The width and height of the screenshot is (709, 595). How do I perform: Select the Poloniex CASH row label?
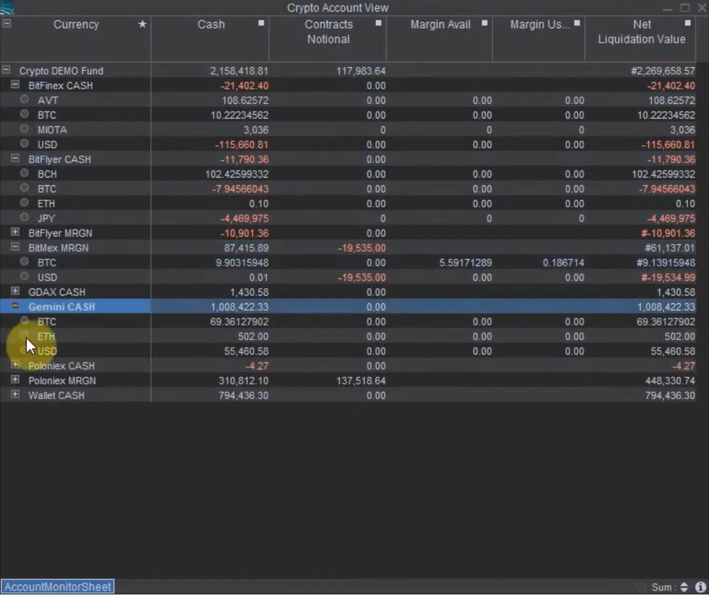click(x=61, y=366)
